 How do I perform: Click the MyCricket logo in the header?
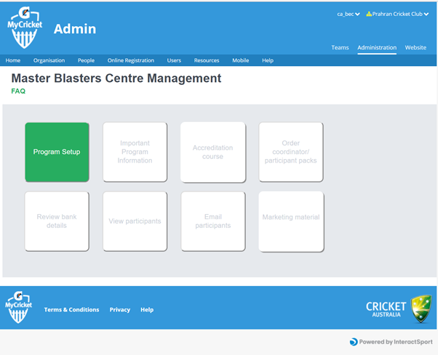(x=25, y=28)
